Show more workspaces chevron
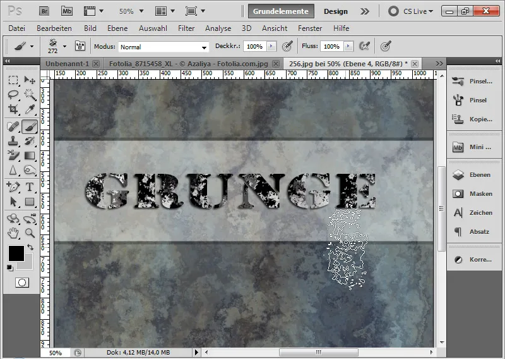 tap(365, 11)
